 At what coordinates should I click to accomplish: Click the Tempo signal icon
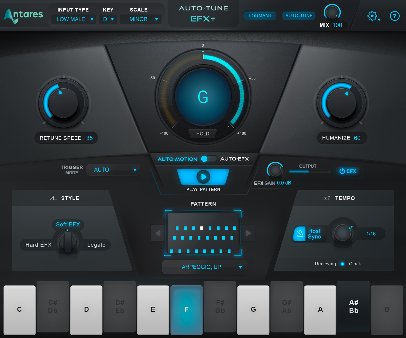click(327, 198)
